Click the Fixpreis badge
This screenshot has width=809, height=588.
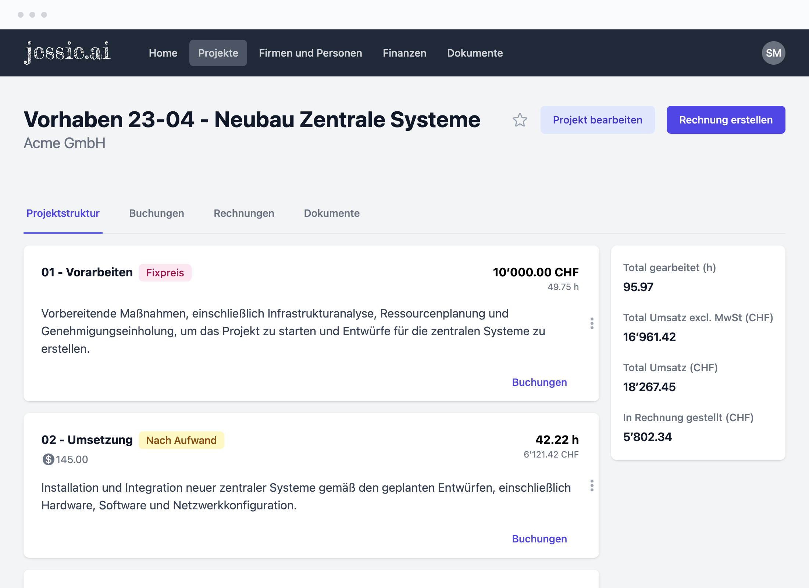click(x=165, y=273)
